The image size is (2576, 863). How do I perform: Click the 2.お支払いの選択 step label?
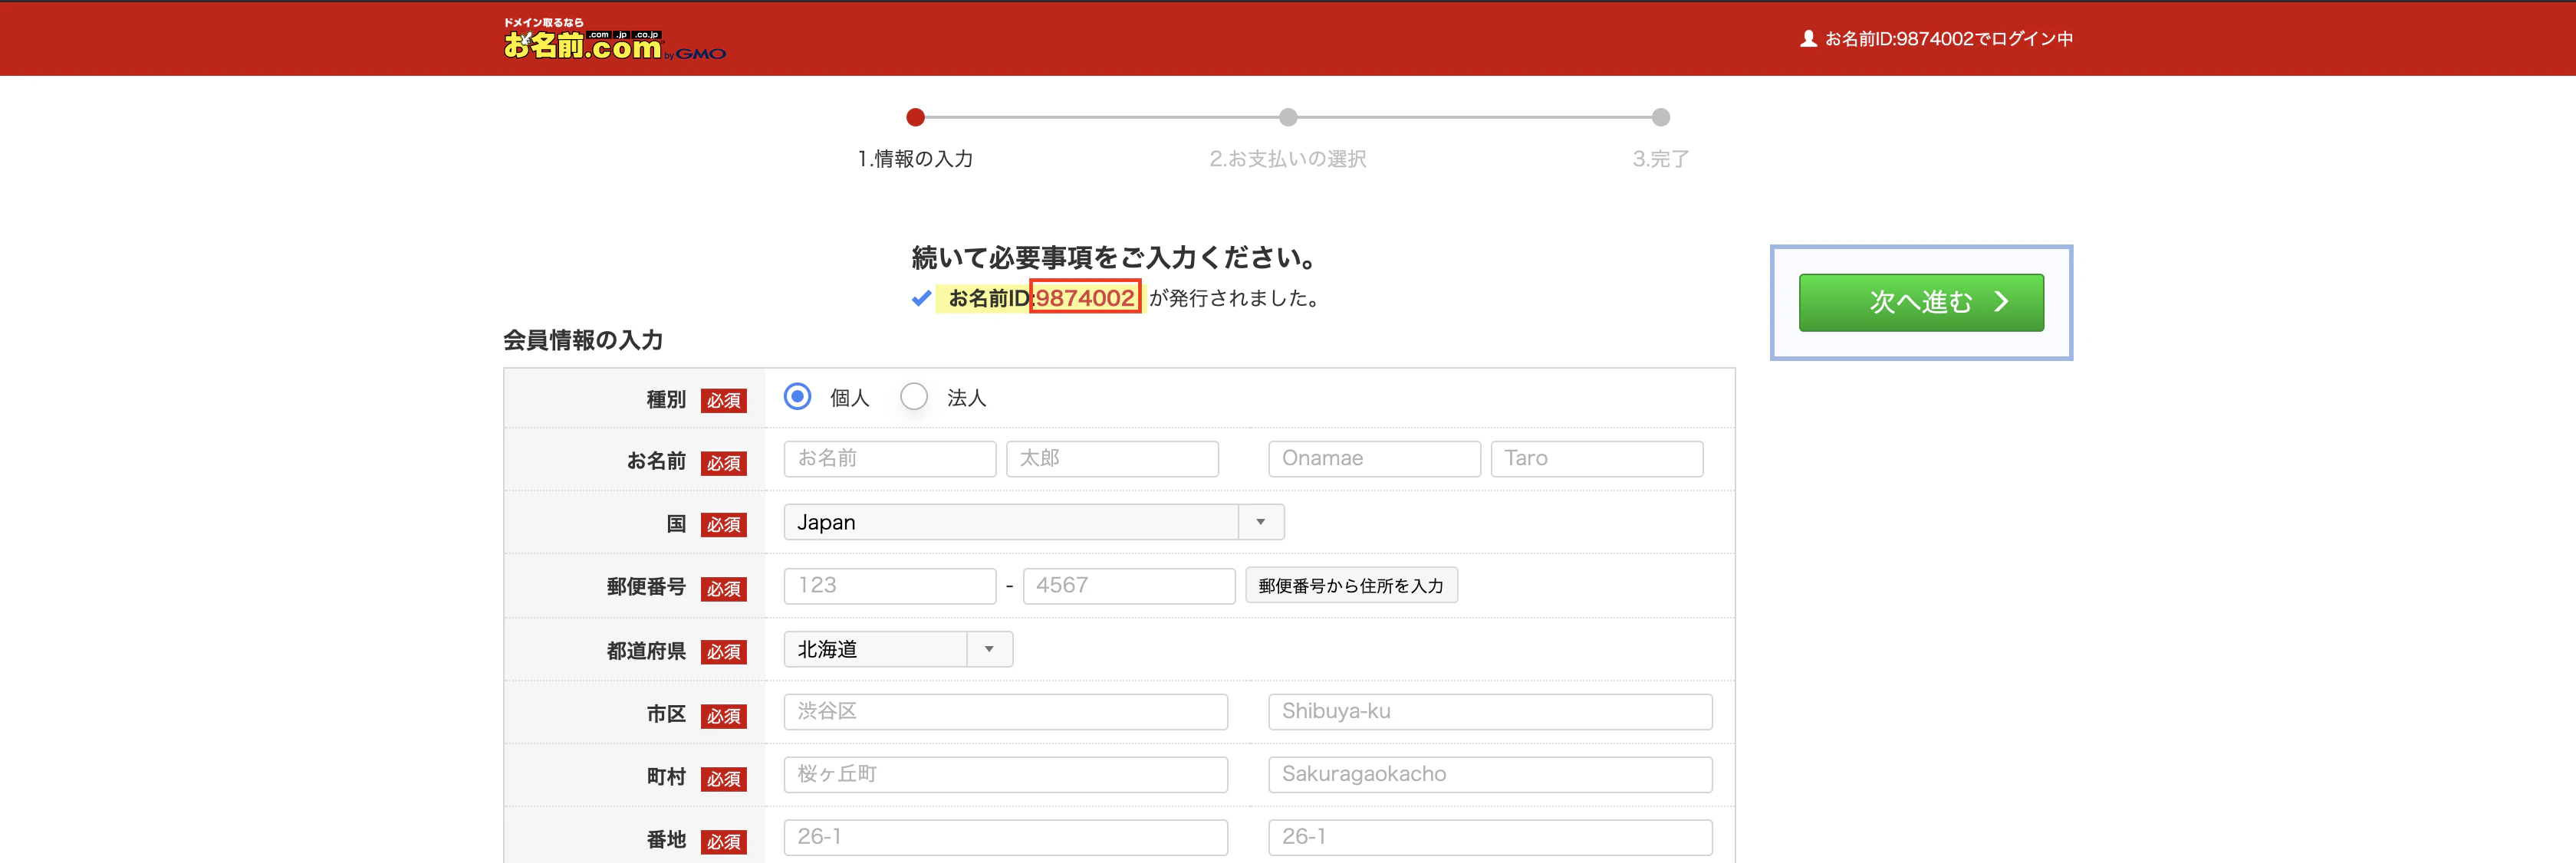1287,158
